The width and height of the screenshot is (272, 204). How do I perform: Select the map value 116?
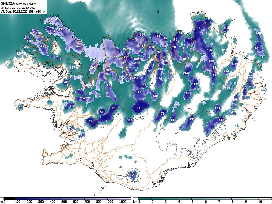(x=157, y=36)
